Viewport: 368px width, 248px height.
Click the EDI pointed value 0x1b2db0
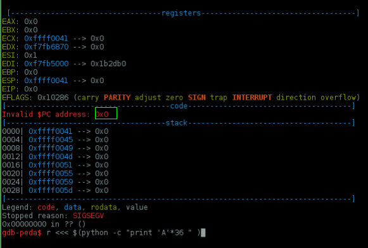coord(108,63)
